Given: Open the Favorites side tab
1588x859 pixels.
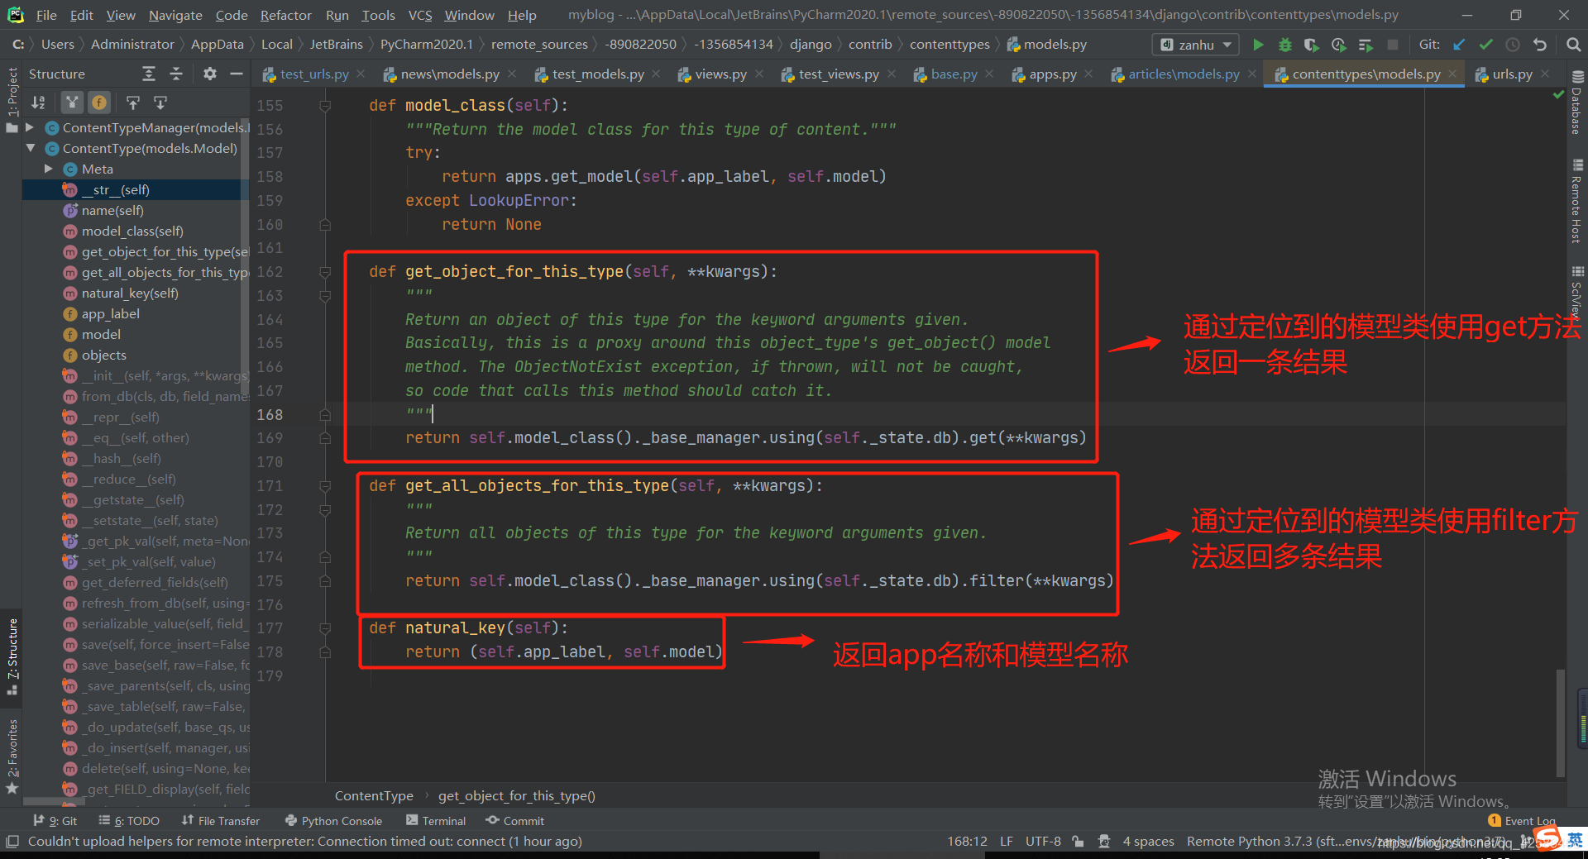Looking at the screenshot, I should (12, 756).
